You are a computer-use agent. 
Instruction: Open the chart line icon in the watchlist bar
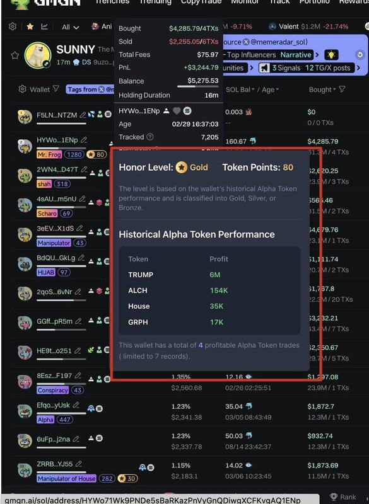coord(44,26)
